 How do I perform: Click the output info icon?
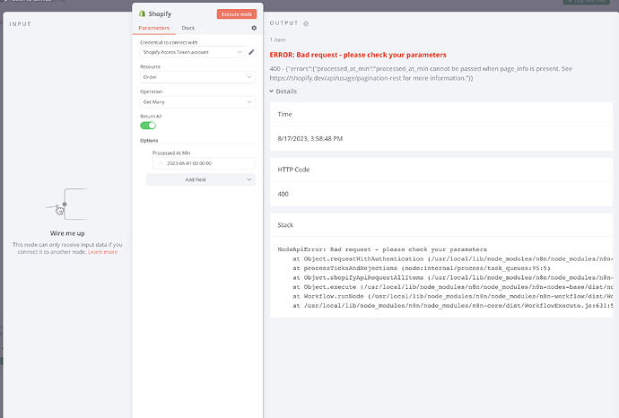pyautogui.click(x=306, y=23)
